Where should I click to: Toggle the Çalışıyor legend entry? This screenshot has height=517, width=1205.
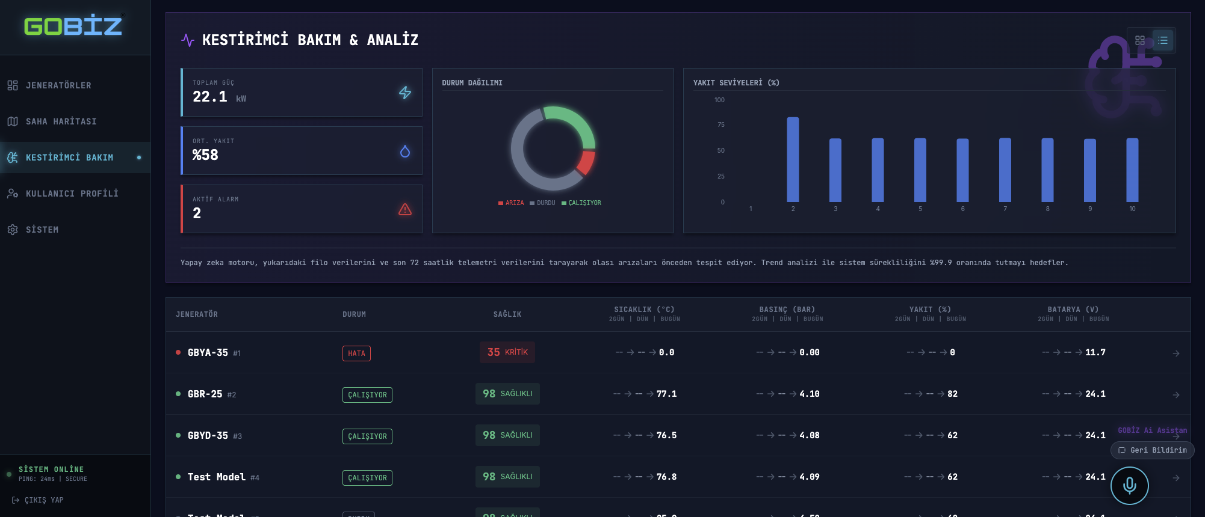(581, 203)
